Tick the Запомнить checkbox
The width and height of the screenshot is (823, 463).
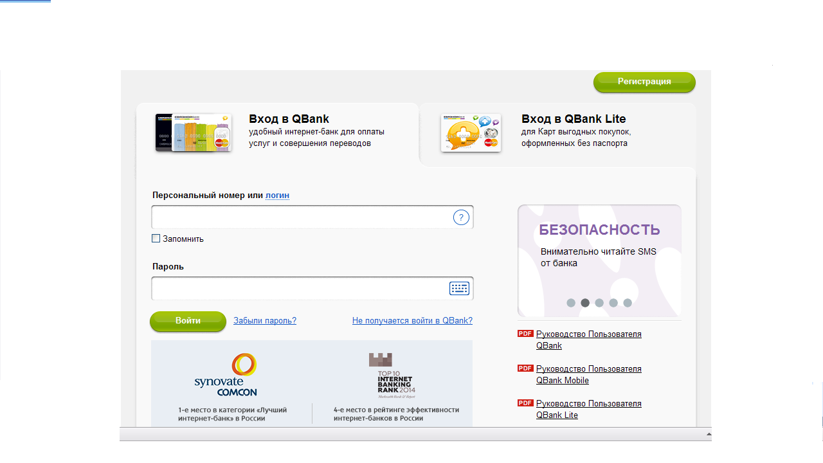156,239
